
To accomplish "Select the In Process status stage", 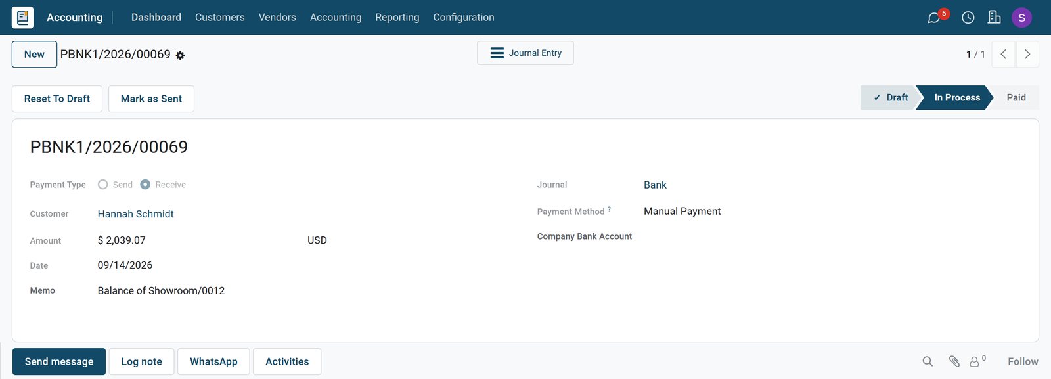I will point(957,98).
